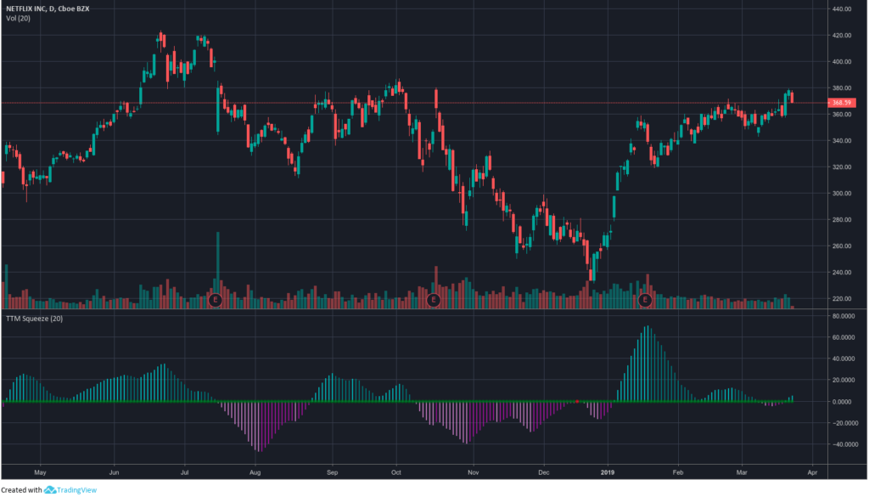Click the 400.00 level on price scale
This screenshot has height=497, width=869.
point(842,62)
